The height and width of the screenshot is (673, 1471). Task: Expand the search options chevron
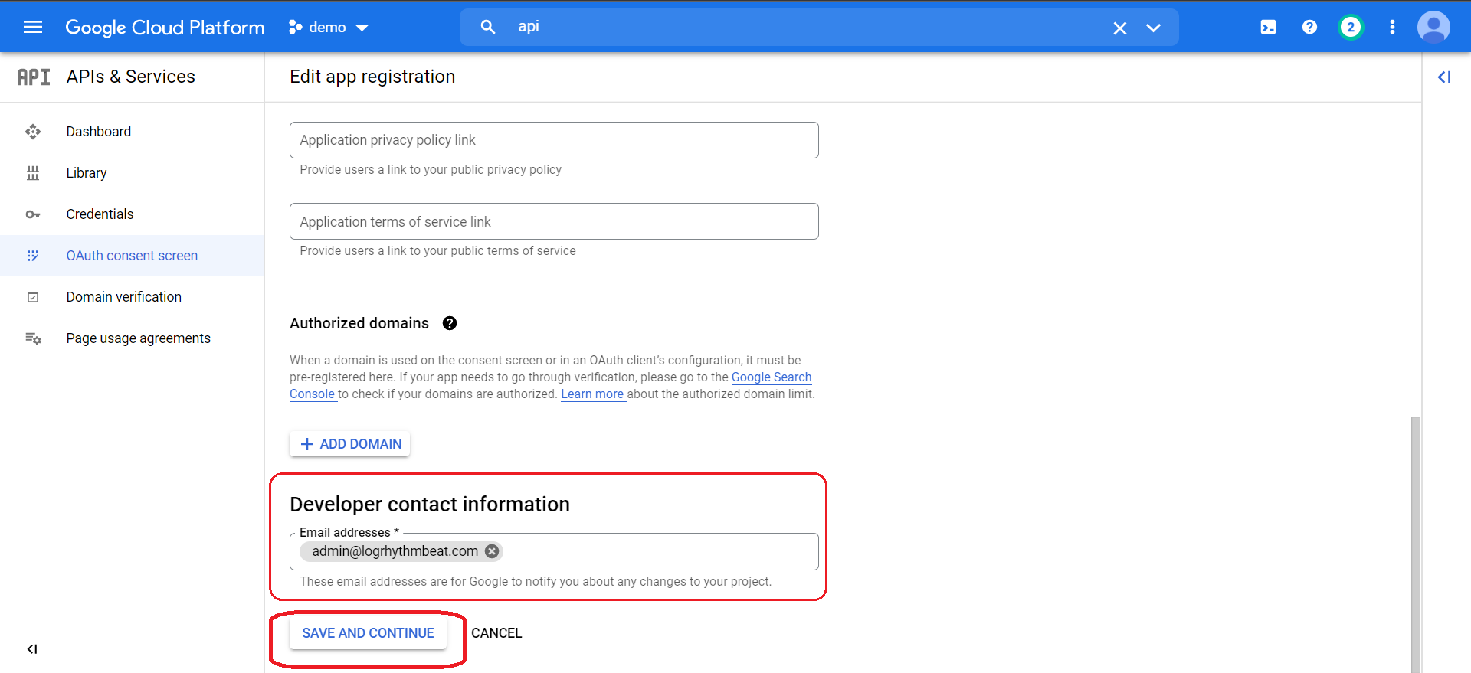tap(1153, 28)
